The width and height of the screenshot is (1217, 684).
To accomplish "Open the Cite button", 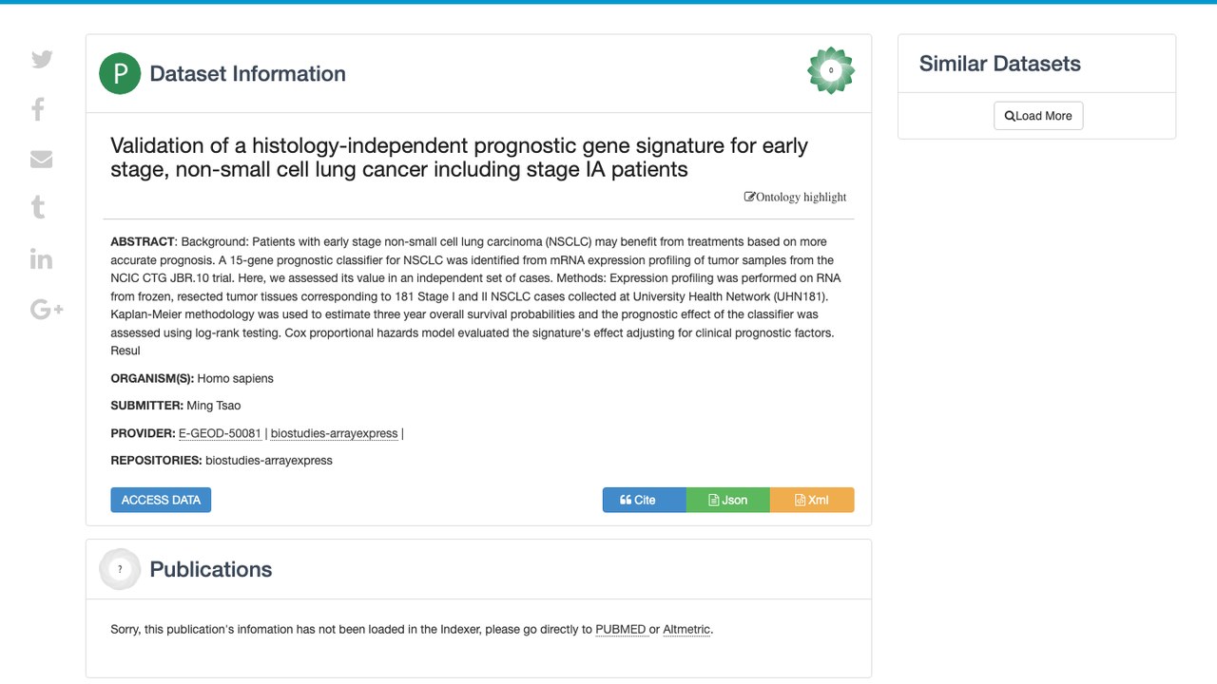I will [x=644, y=500].
